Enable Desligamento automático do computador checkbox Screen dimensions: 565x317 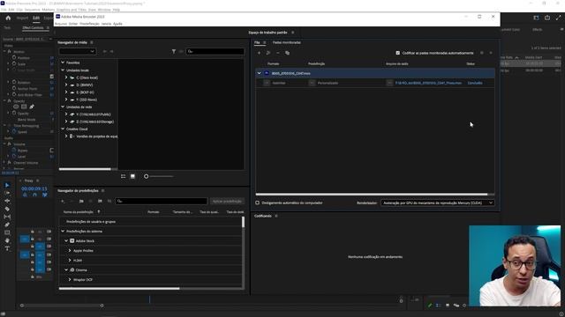point(257,203)
